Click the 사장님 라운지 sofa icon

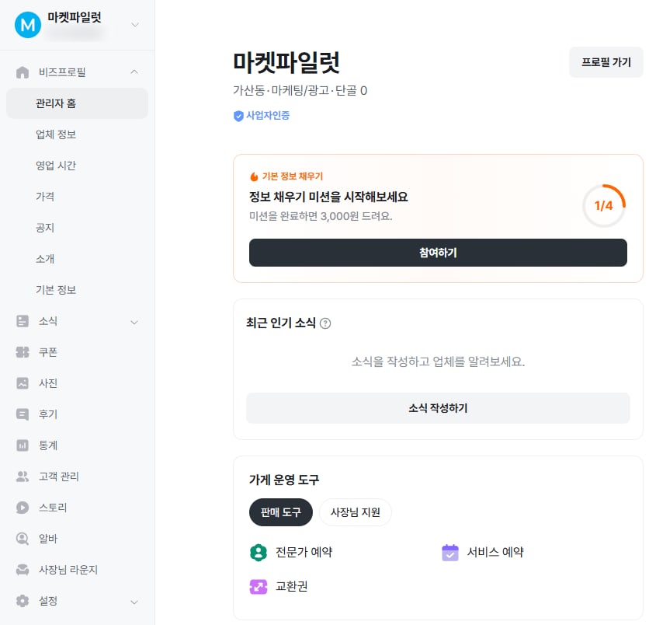pos(23,570)
